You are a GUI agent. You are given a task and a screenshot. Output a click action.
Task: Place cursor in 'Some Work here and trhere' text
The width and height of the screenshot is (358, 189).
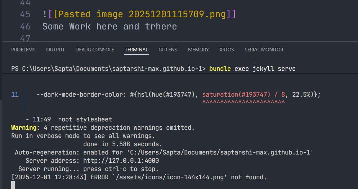click(x=109, y=26)
